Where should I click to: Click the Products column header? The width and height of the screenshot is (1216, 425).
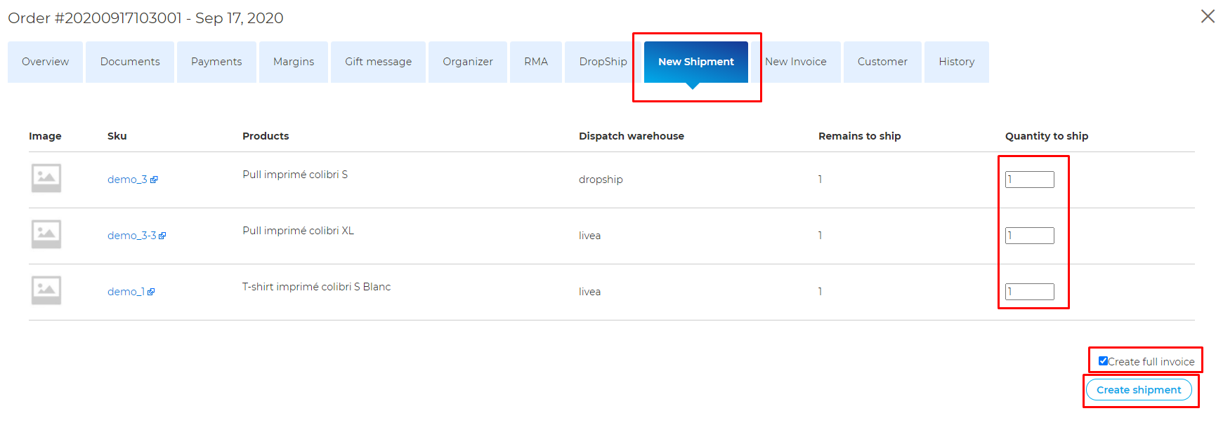point(266,136)
